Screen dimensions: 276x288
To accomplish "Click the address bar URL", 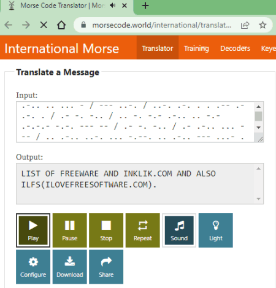I will 162,25.
